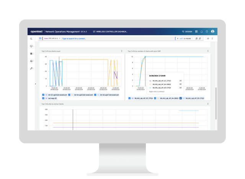Click data point at peak of SNR chart

click(x=145, y=57)
